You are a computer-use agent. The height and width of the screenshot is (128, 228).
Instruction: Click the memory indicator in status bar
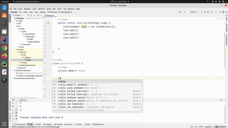point(221,127)
